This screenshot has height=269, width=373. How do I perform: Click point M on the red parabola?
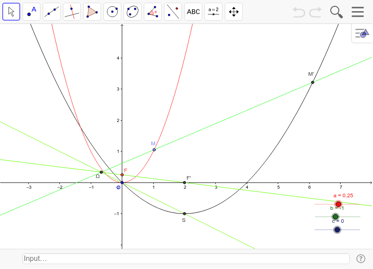(x=154, y=150)
